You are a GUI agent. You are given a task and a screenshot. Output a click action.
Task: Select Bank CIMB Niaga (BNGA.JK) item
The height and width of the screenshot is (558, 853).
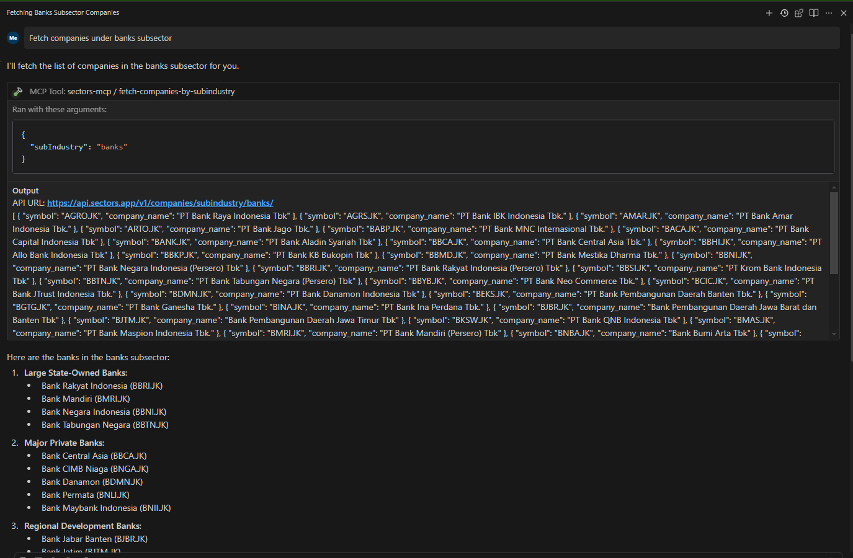point(95,469)
